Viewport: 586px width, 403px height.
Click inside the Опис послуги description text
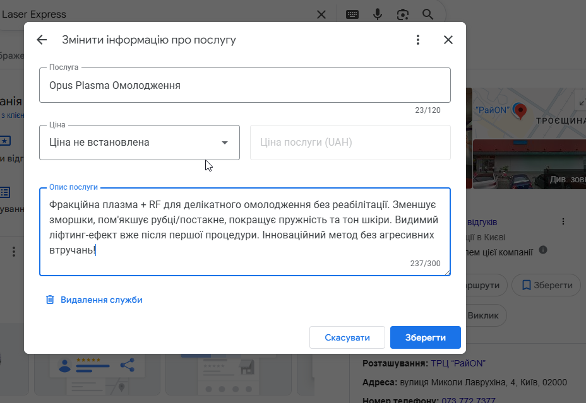tap(244, 228)
